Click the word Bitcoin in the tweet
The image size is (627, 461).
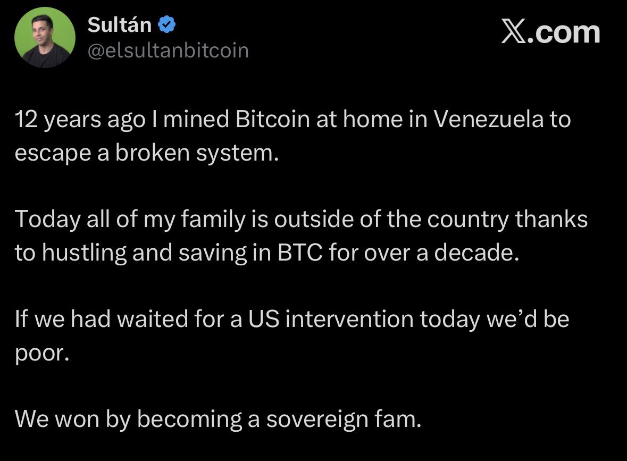click(273, 119)
